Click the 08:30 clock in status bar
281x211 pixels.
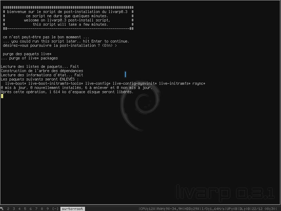pos(270,209)
